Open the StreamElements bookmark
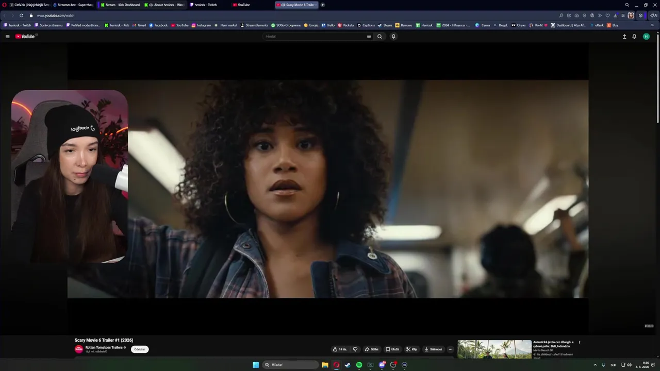 (254, 25)
